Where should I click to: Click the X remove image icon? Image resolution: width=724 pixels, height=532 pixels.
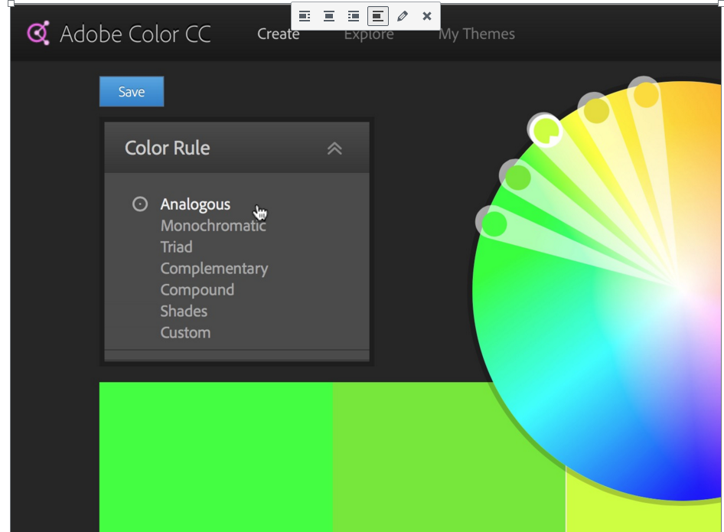click(x=427, y=16)
